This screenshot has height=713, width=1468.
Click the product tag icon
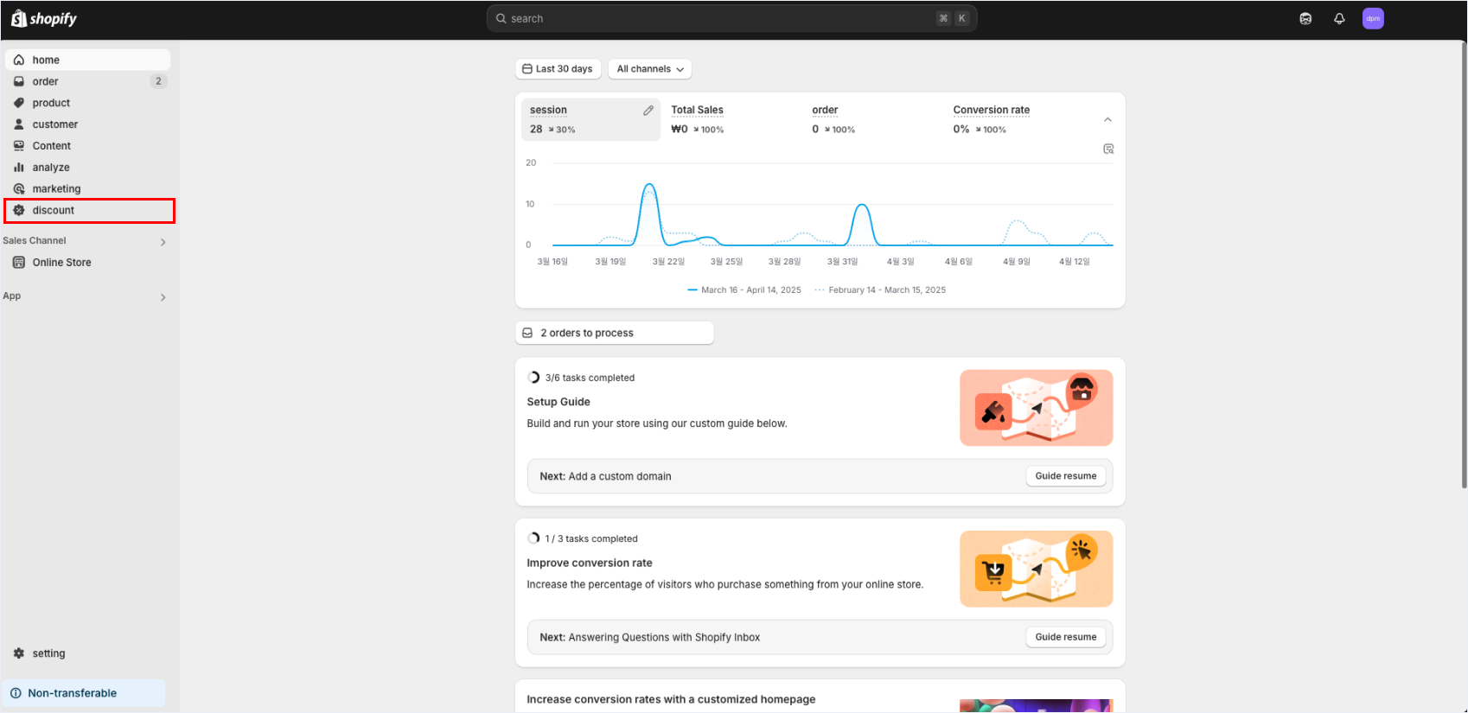pos(19,103)
